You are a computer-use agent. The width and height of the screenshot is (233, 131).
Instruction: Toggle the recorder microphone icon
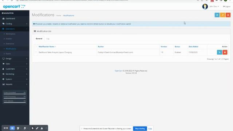tap(25, 128)
